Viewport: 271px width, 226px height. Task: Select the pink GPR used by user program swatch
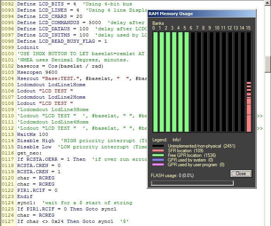click(x=158, y=165)
